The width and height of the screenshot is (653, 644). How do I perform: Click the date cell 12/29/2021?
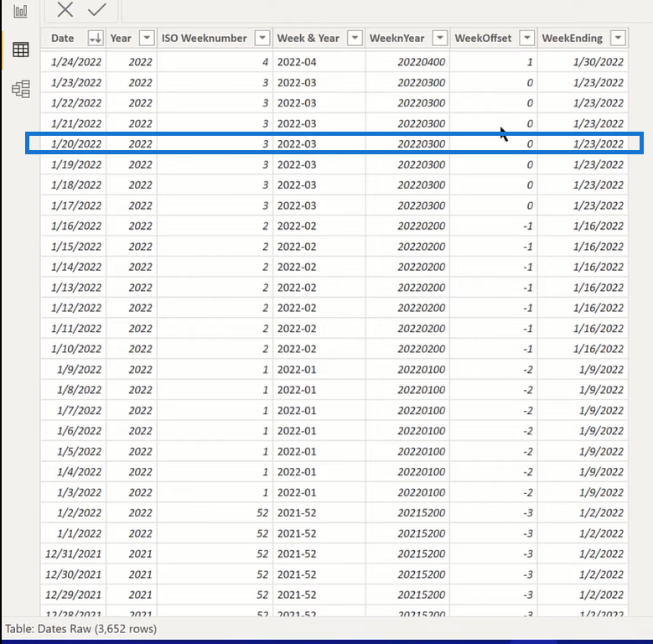(73, 595)
